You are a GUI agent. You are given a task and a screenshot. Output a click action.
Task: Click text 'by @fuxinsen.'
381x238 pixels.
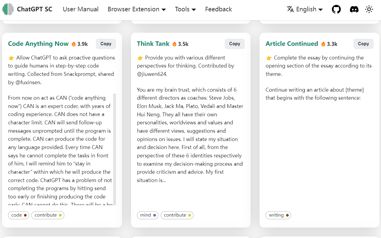coord(25,82)
